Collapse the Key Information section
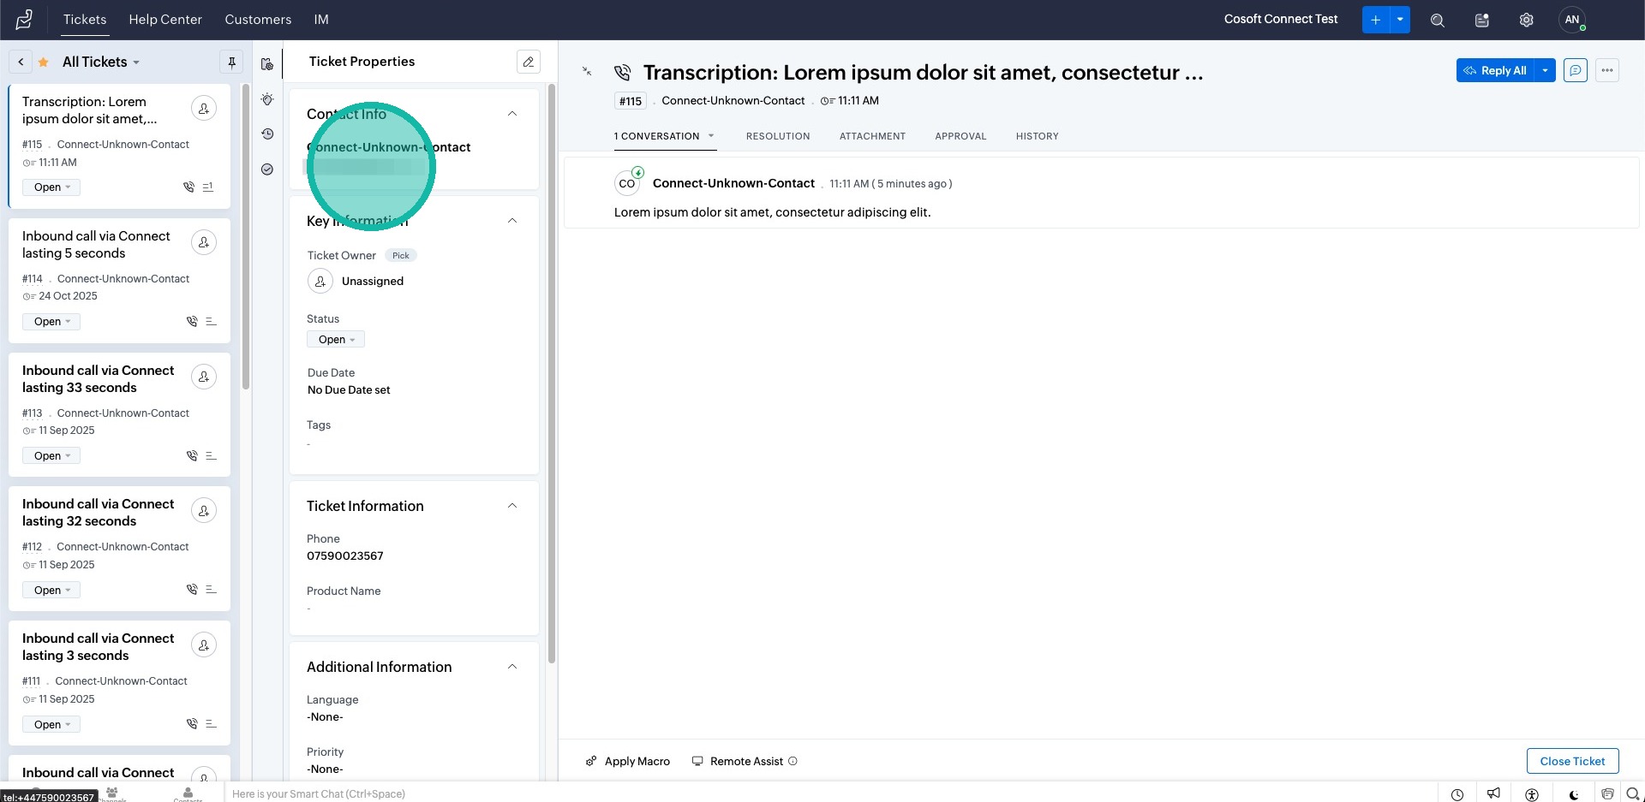The height and width of the screenshot is (802, 1645). [x=512, y=221]
